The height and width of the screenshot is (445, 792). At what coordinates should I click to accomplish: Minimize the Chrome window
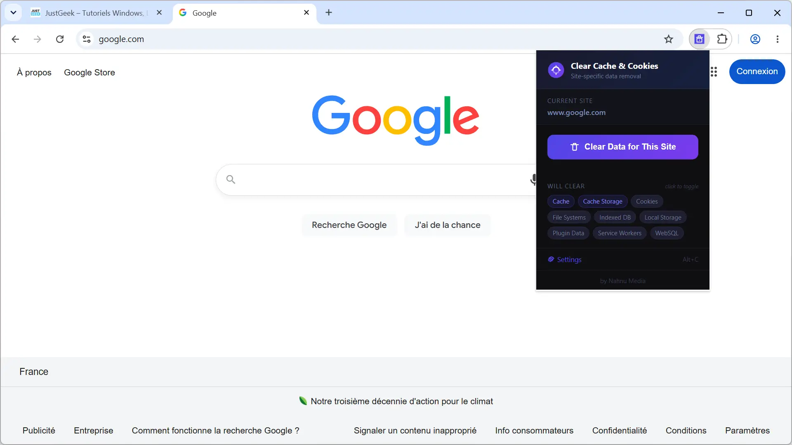[x=721, y=13]
